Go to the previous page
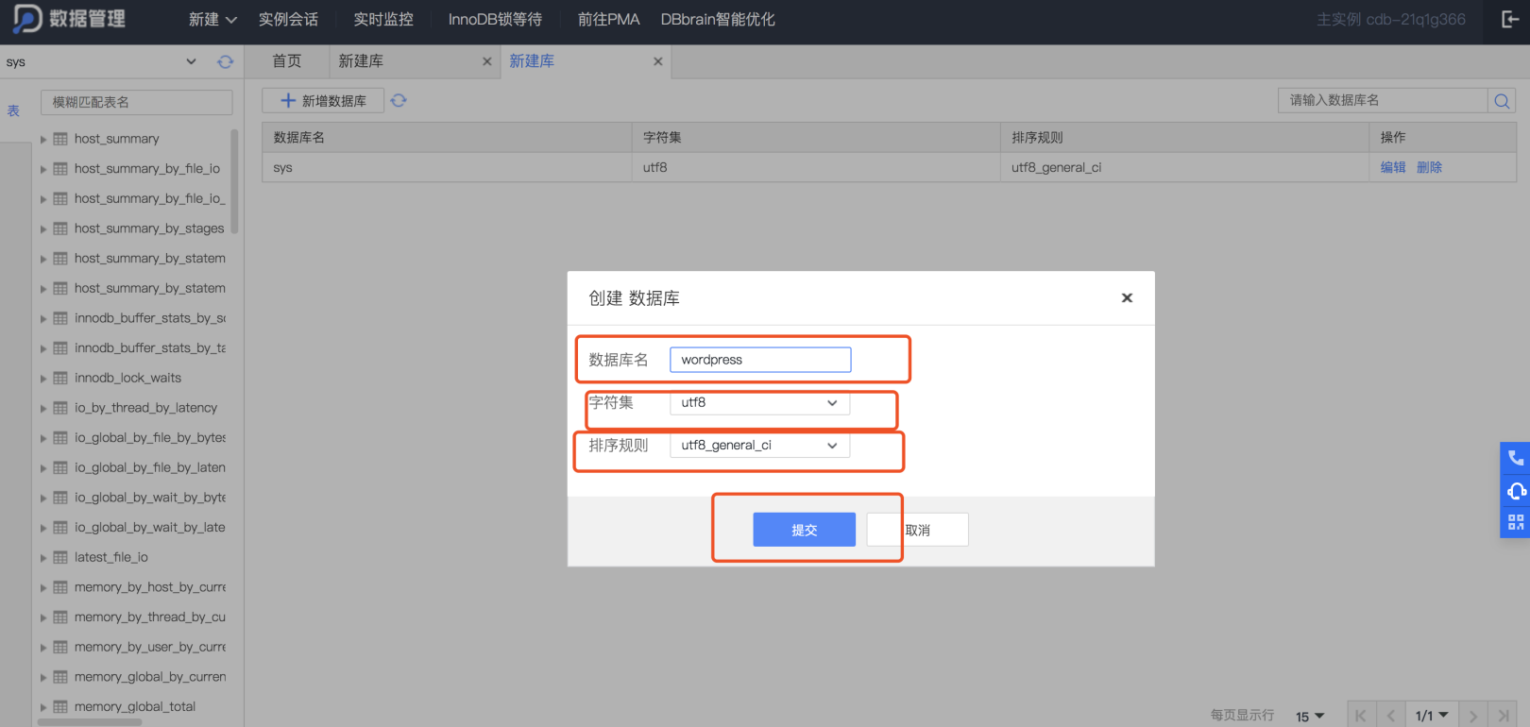This screenshot has height=727, width=1530. click(x=1390, y=716)
